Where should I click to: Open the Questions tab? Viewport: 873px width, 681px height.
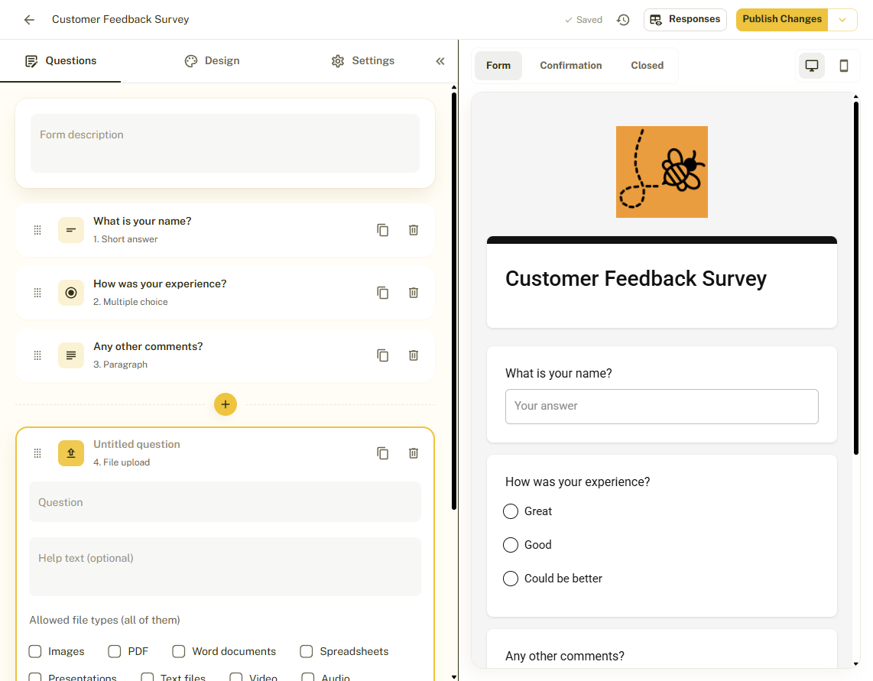point(60,61)
